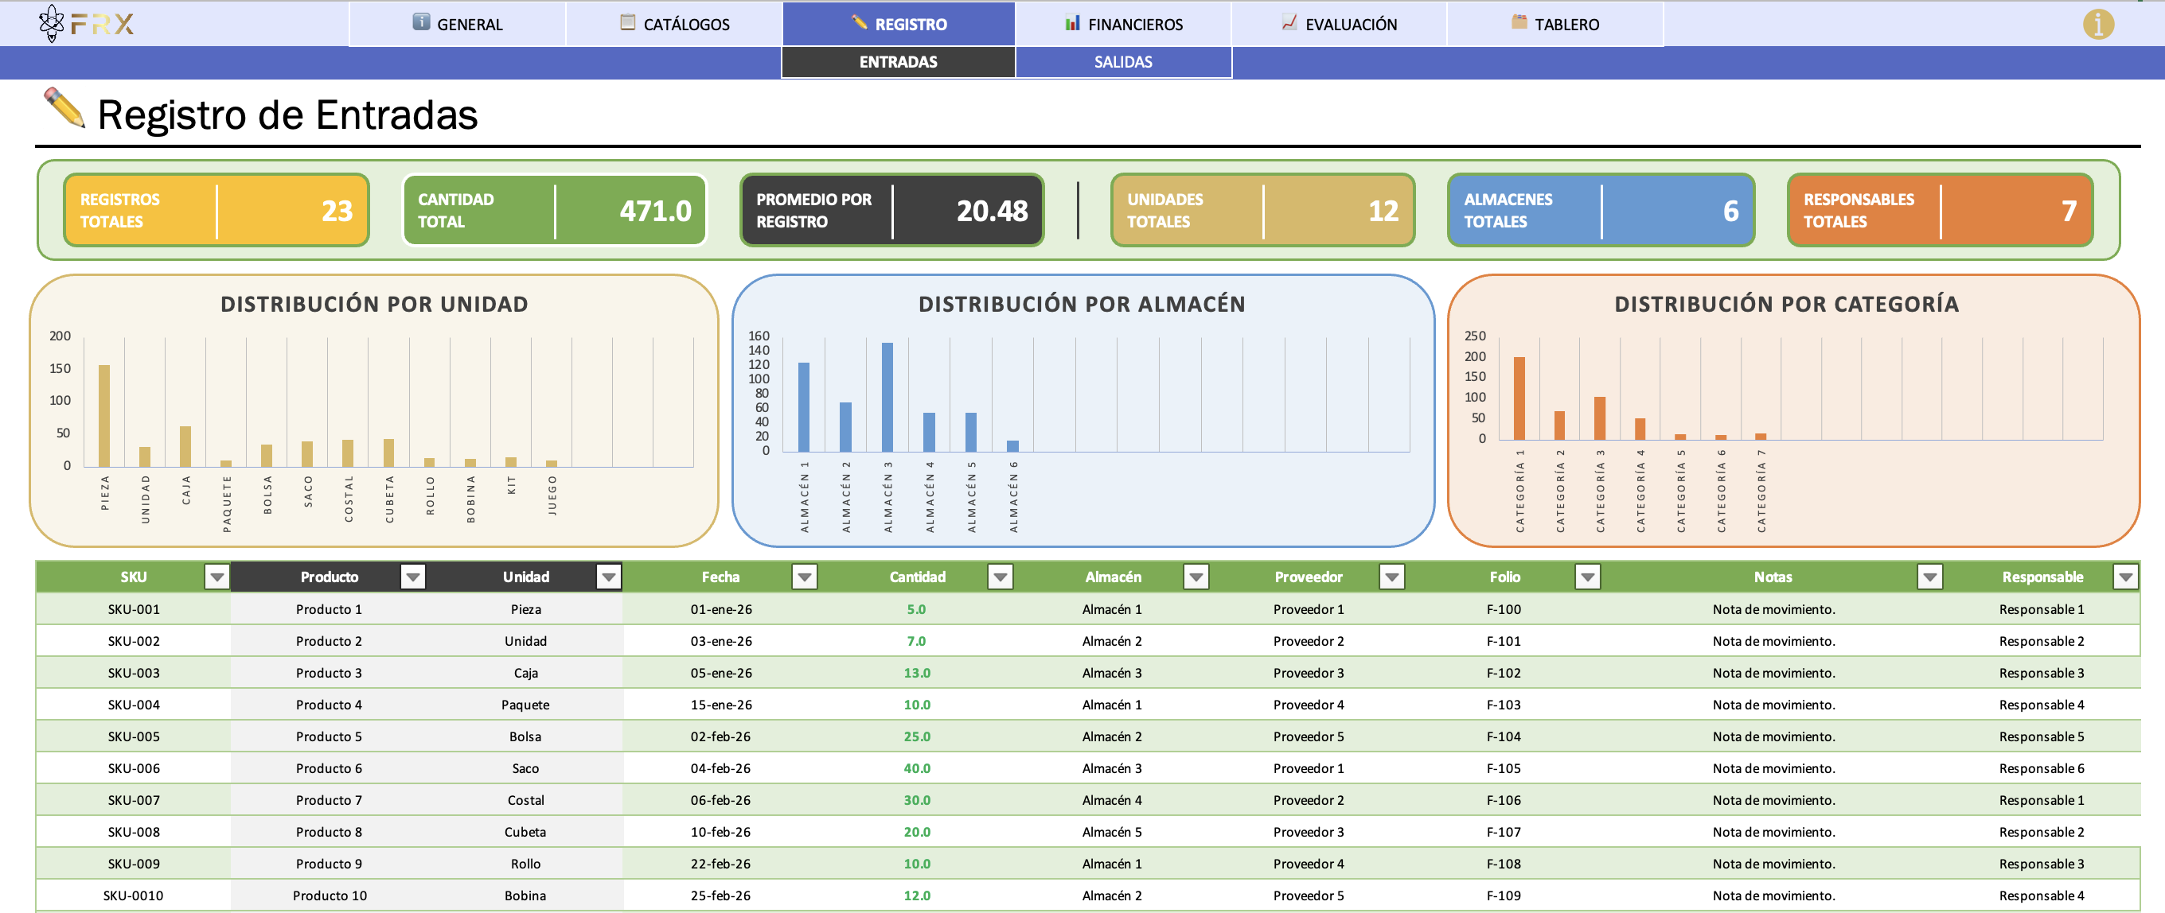Open the REGISTRO main tab

pos(899,24)
